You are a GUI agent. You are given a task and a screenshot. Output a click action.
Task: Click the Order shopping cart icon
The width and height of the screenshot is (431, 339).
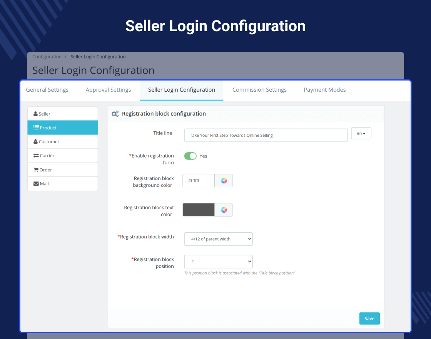pos(36,169)
